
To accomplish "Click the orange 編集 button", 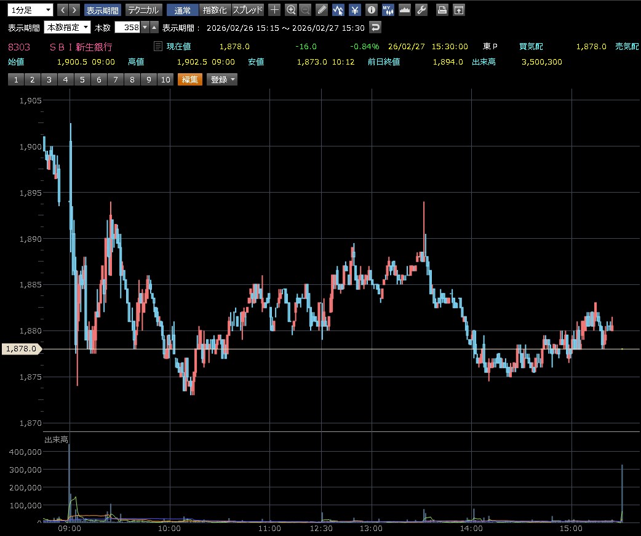I will [189, 79].
